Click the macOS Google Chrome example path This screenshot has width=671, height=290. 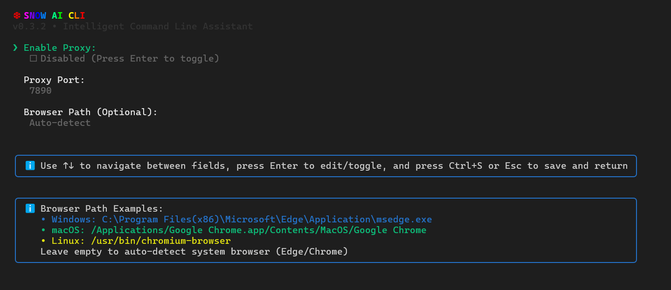pos(259,230)
